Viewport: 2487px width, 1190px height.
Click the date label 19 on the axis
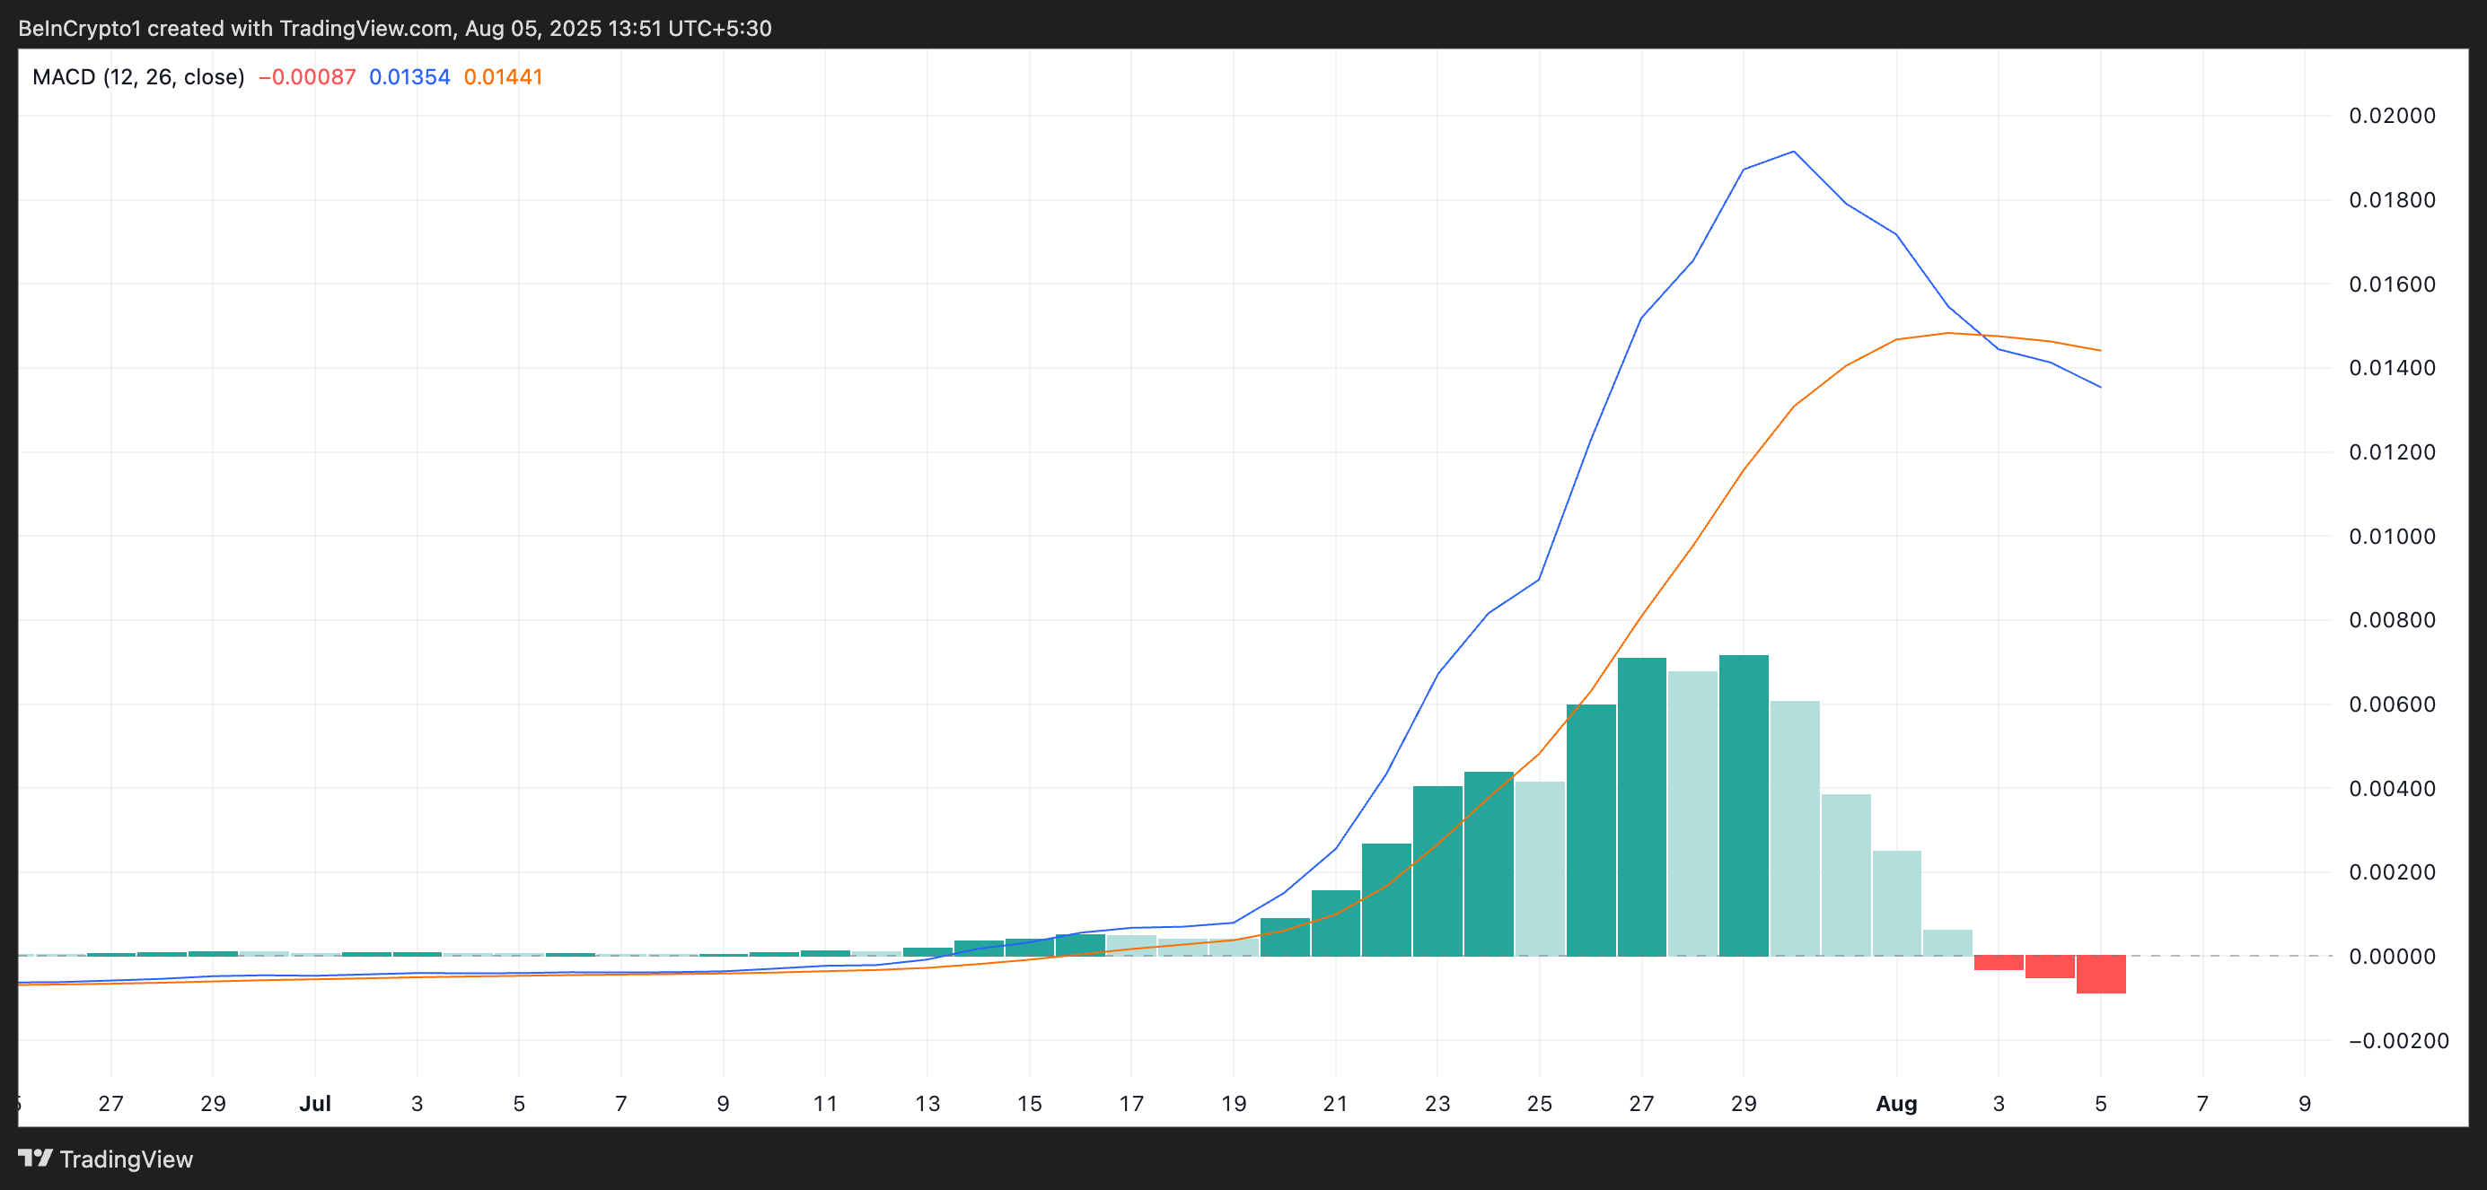(x=1233, y=1103)
